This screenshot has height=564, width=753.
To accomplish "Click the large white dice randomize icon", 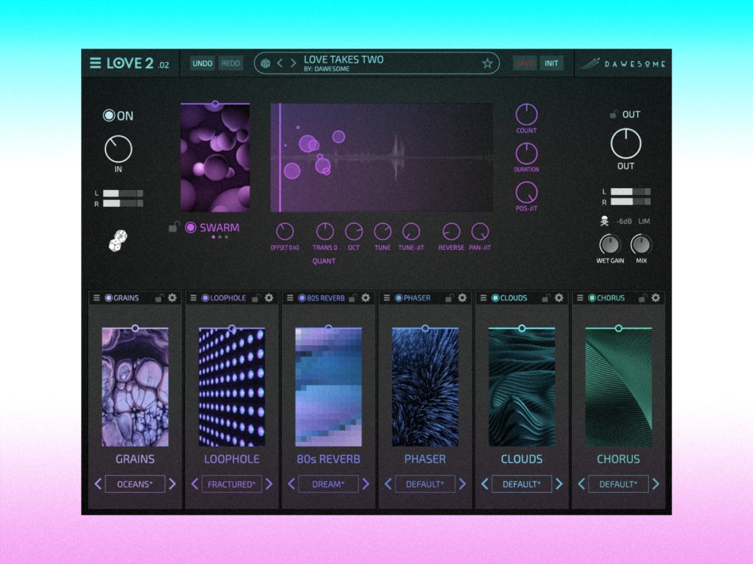I will pyautogui.click(x=118, y=241).
